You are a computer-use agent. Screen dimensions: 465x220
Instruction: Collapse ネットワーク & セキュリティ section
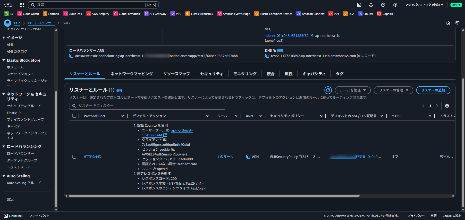[4, 94]
